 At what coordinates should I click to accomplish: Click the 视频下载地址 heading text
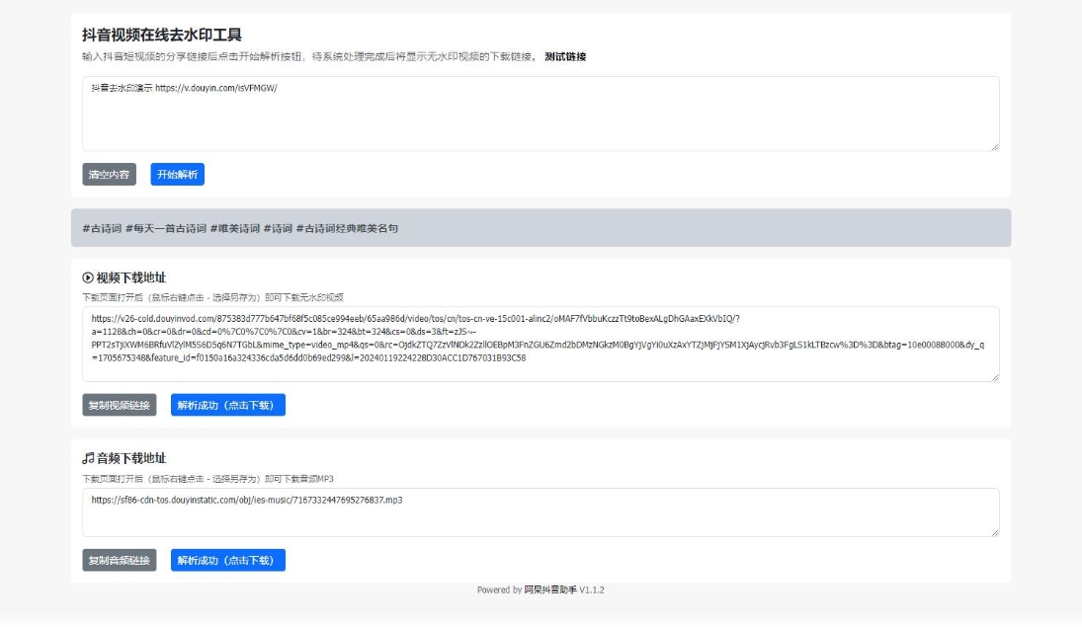(131, 278)
